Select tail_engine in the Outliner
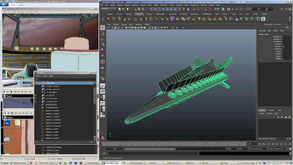Viewport: 293px width, 165px height. pyautogui.click(x=53, y=92)
